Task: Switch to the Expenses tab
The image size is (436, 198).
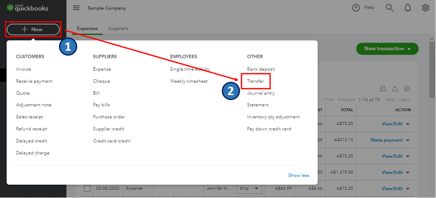Action: coord(87,28)
